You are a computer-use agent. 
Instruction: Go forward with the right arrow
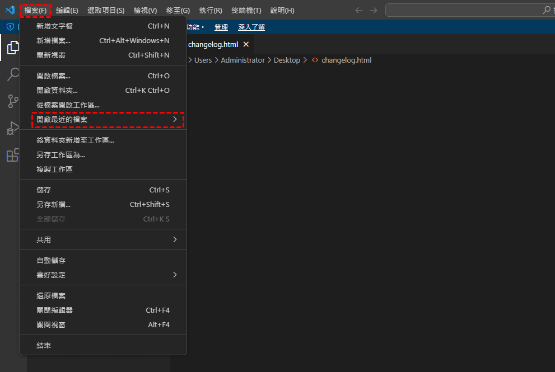(374, 10)
